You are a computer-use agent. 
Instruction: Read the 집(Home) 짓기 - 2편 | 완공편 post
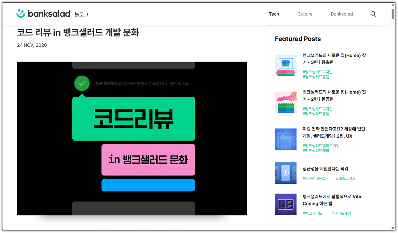334,96
